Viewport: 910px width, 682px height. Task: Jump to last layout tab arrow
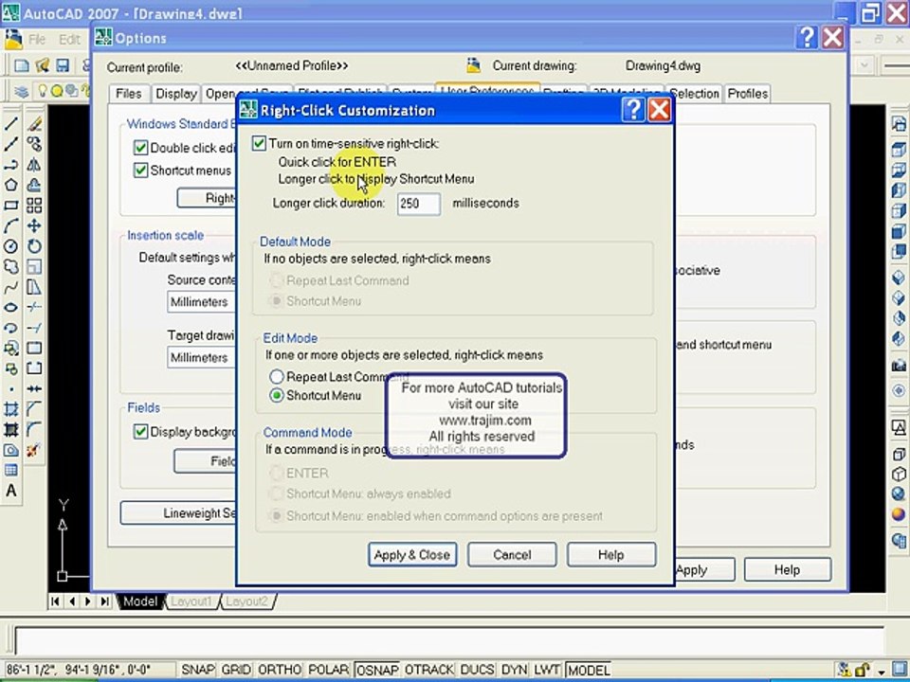click(105, 601)
